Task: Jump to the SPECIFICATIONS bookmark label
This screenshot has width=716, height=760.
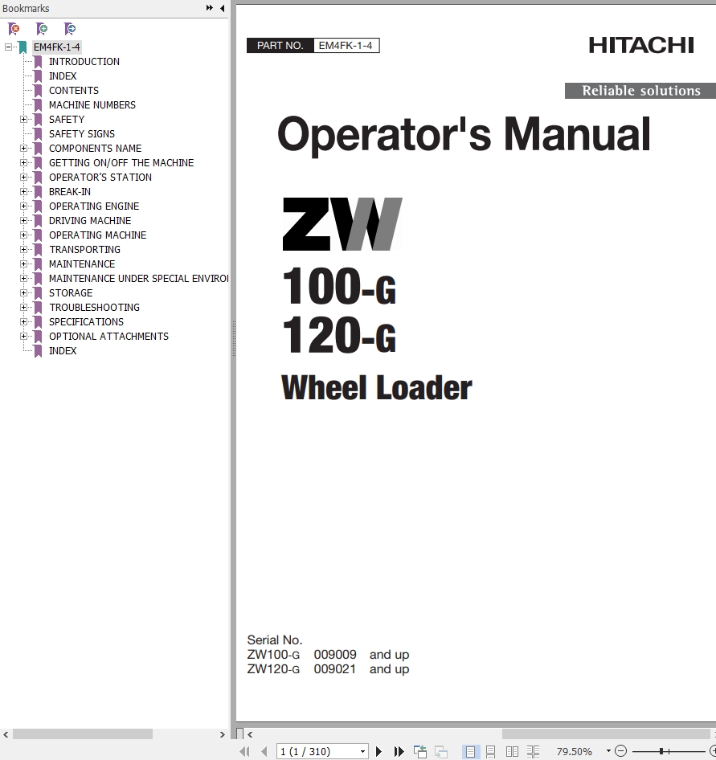Action: 86,322
